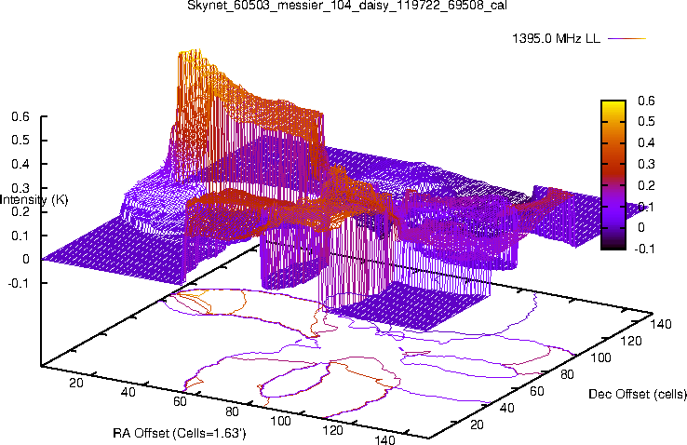
Task: Click the 140 tick on the Dec Offset axis
Action: click(x=660, y=324)
